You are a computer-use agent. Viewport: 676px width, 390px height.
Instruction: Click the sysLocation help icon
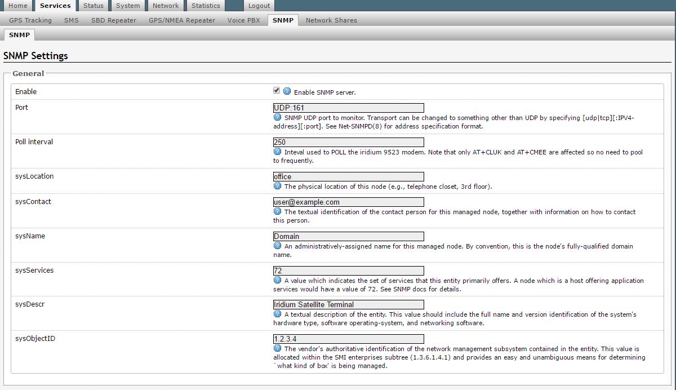coord(277,186)
